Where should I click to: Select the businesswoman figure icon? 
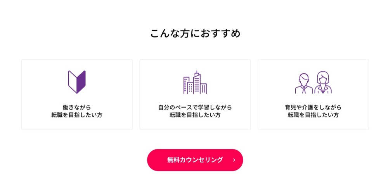coord(323,83)
